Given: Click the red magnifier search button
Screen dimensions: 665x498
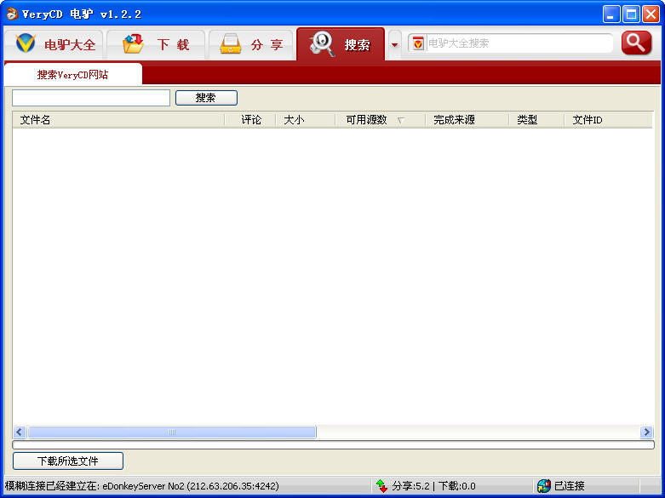Looking at the screenshot, I should click(x=635, y=43).
